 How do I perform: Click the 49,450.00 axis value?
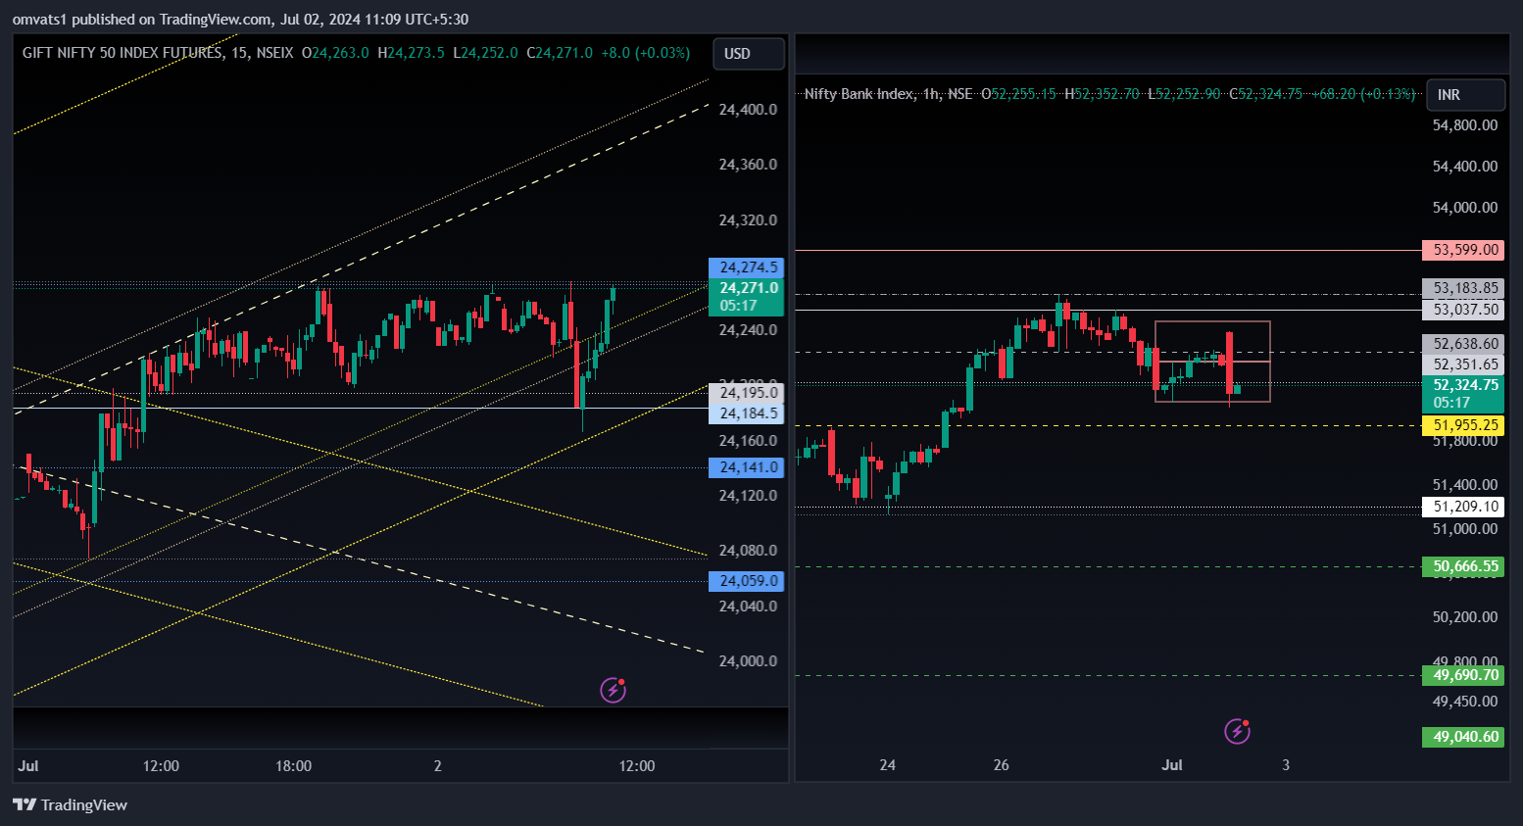[1465, 702]
